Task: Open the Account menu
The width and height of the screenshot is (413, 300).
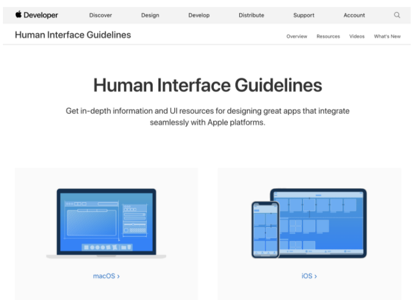Action: 354,15
